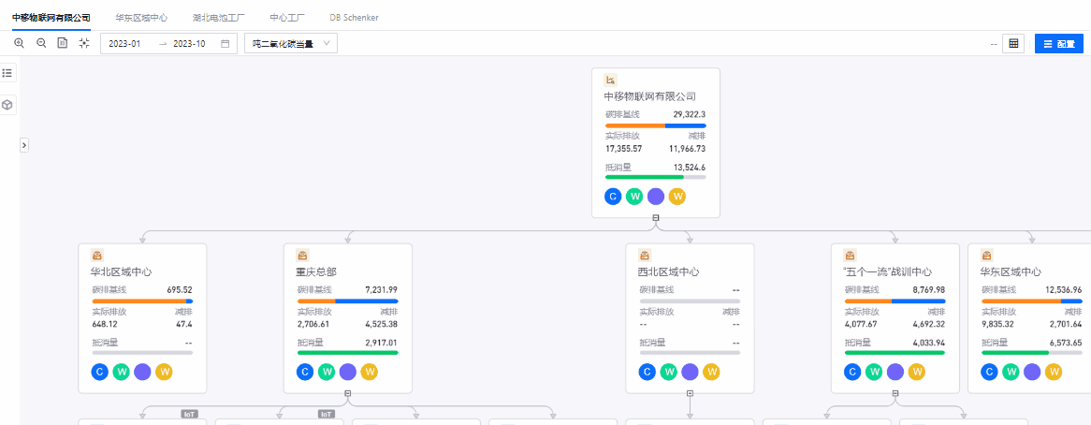Click 华北区域中心 baseline value 695.52

click(x=180, y=289)
